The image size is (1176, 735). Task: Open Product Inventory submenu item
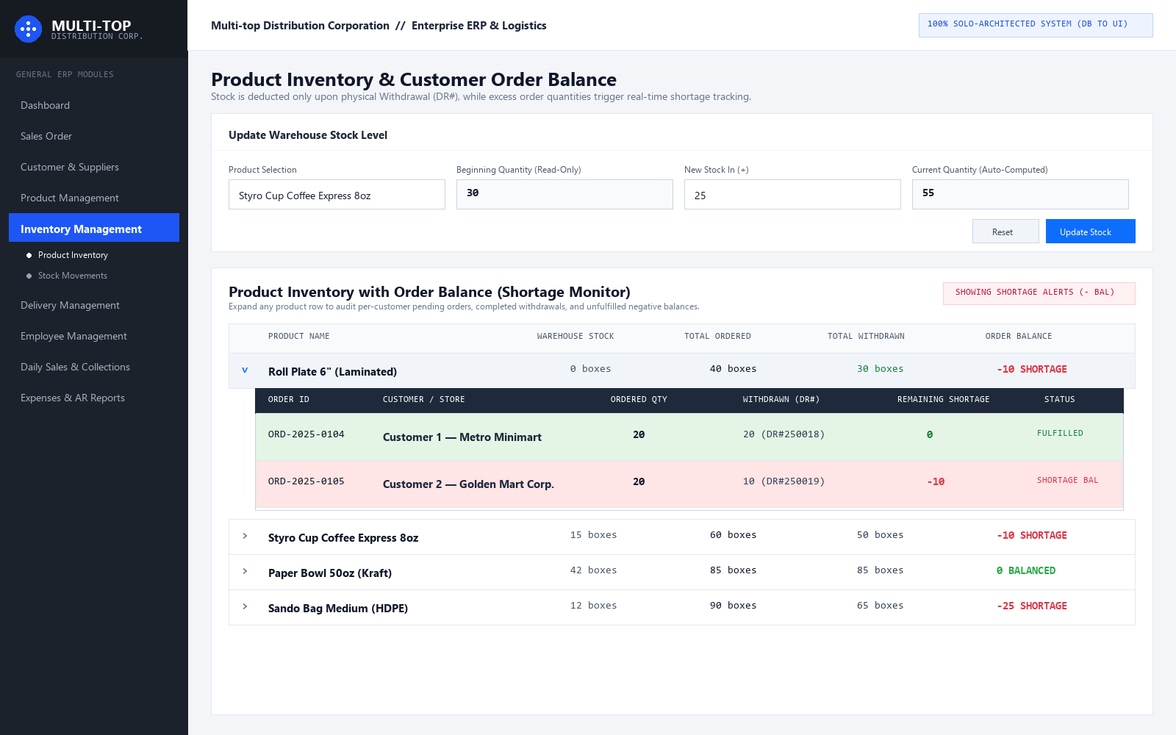(x=73, y=255)
